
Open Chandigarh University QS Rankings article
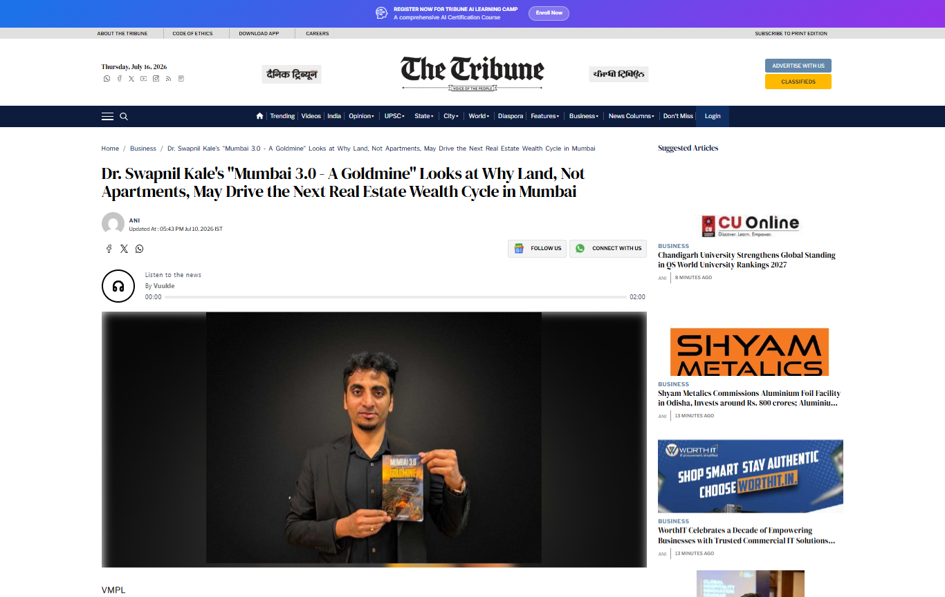pos(746,260)
